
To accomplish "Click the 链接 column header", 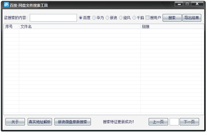I will (x=172, y=26).
